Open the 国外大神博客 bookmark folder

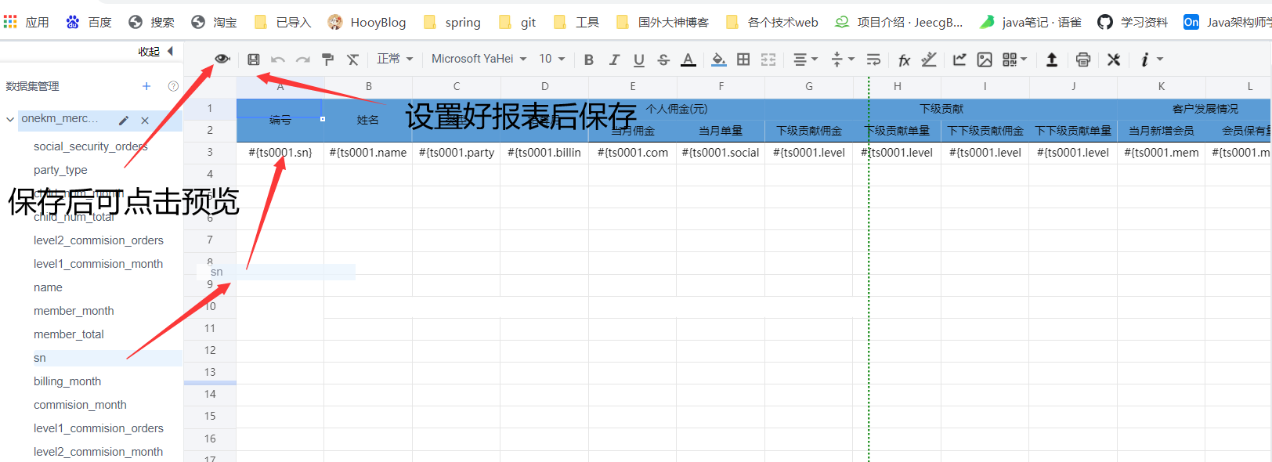click(x=663, y=22)
